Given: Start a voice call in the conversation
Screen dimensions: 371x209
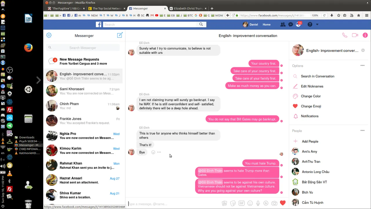Looking at the screenshot, I should pos(345,35).
